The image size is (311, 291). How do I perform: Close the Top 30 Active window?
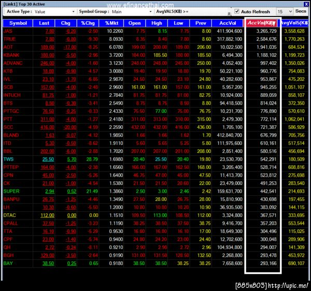306,4
